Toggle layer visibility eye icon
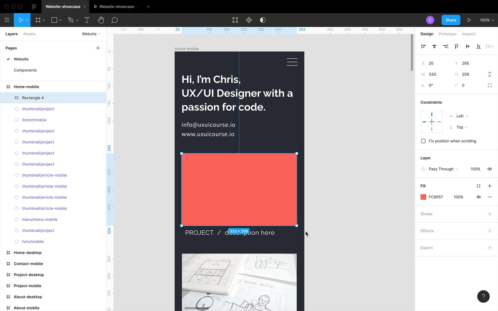This screenshot has width=498, height=311. pos(490,169)
